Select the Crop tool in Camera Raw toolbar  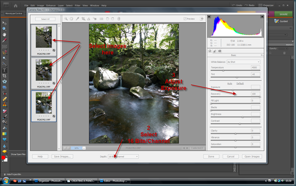point(83,18)
